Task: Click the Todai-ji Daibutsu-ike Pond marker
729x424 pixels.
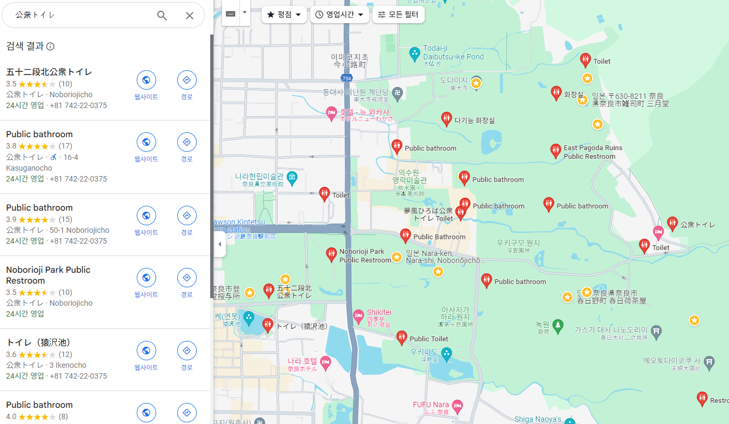Action: 414,53
